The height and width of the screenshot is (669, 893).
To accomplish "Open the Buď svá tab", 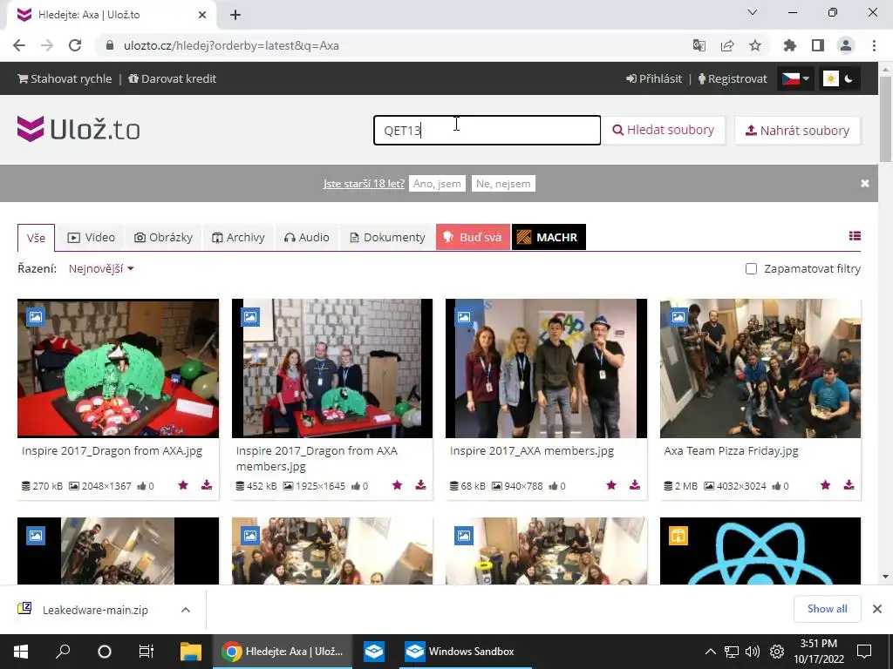I will [x=473, y=237].
